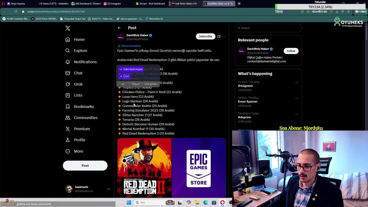
Task: Click the Opera icon in the taskbar
Action: click(223, 203)
